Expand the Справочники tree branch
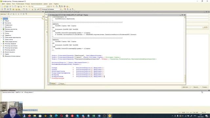Image resolution: width=210 pixels, height=118 pixels. pos(1,25)
